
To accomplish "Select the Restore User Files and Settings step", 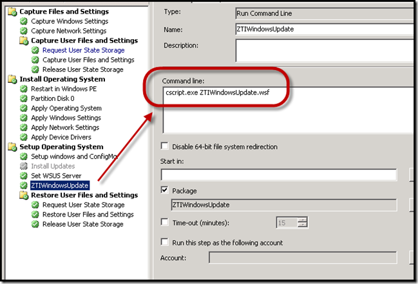I will 88,215.
